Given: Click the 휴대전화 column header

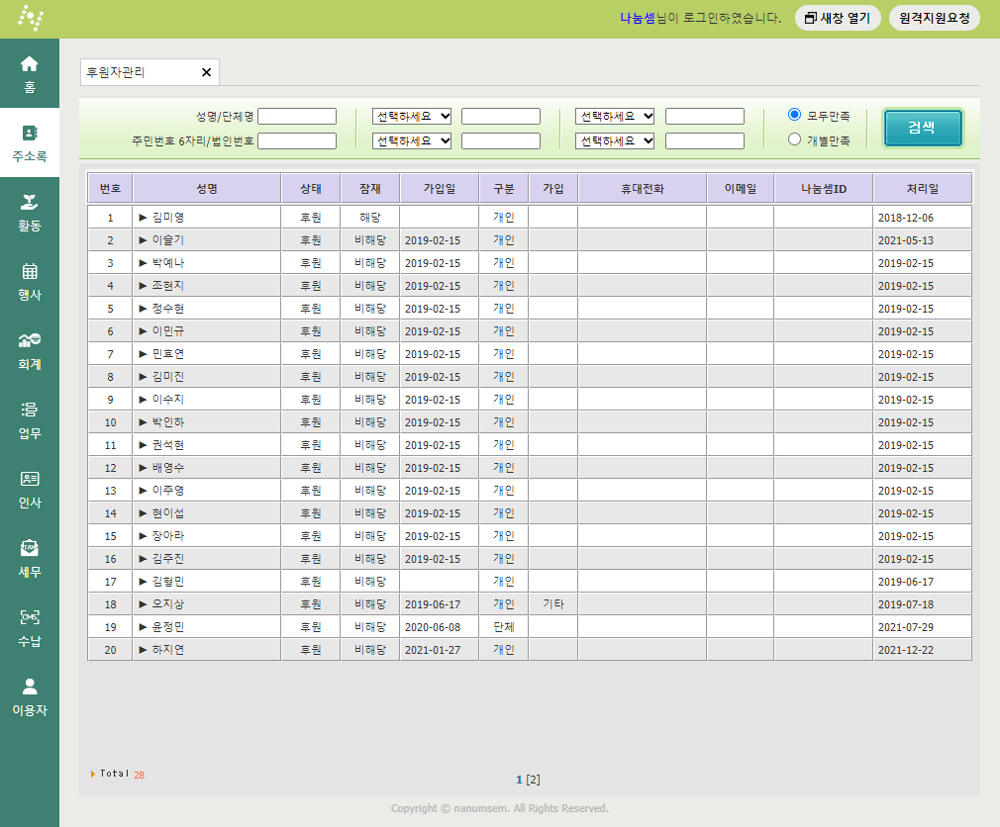Looking at the screenshot, I should (x=643, y=189).
